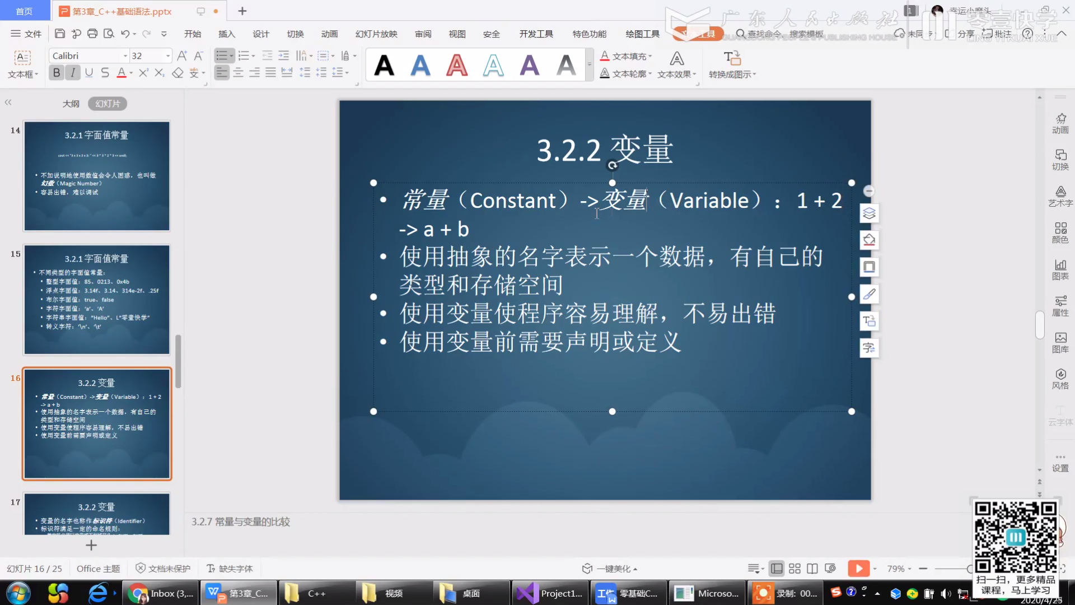Image resolution: width=1075 pixels, height=605 pixels.
Task: Select the format painter brush beside the slide
Action: 869,294
